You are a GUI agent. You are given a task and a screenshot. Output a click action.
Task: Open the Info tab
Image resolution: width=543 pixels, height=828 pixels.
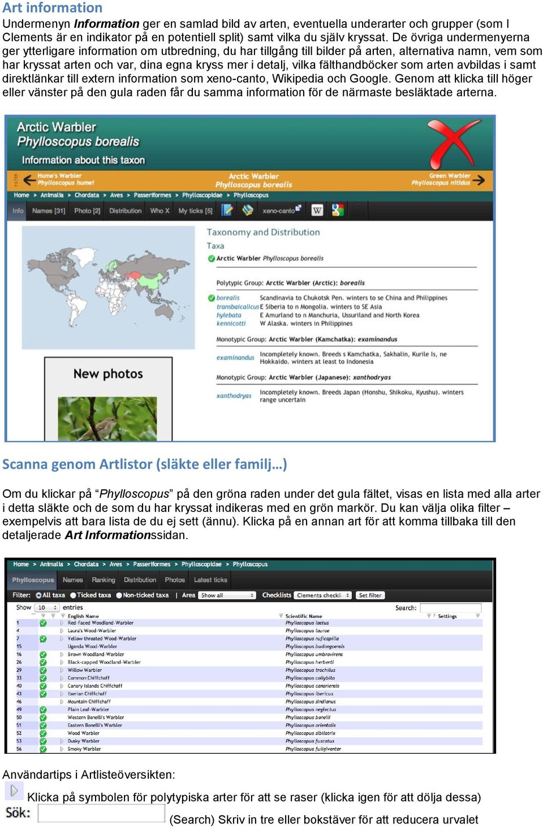(x=18, y=211)
